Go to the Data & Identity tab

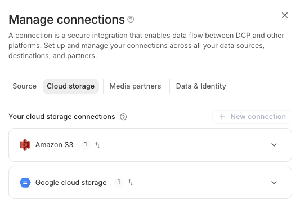(201, 86)
